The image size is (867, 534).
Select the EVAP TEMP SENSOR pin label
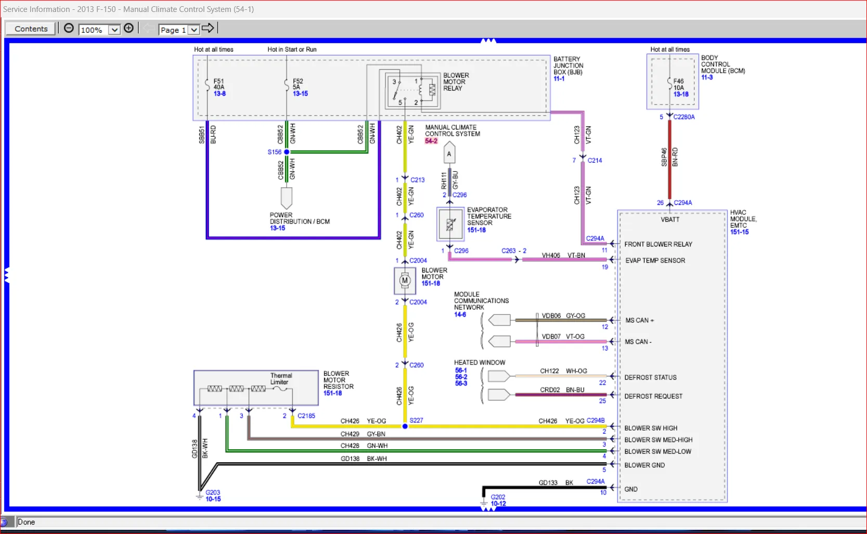tap(655, 261)
